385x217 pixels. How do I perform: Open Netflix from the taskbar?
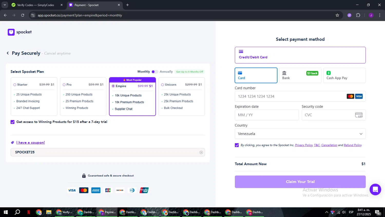pos(28,212)
